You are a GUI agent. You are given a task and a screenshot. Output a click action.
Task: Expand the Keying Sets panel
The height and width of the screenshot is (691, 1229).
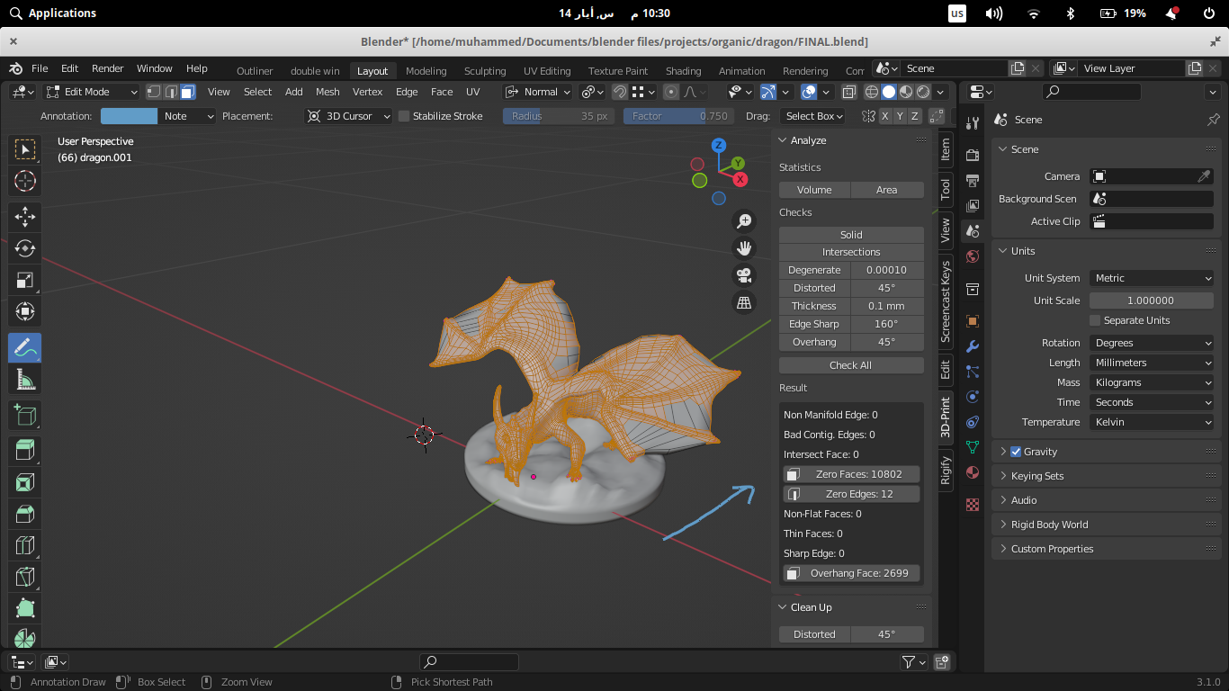point(1036,476)
